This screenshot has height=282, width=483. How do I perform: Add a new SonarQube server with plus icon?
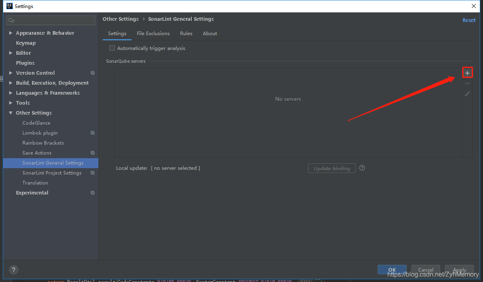(467, 73)
